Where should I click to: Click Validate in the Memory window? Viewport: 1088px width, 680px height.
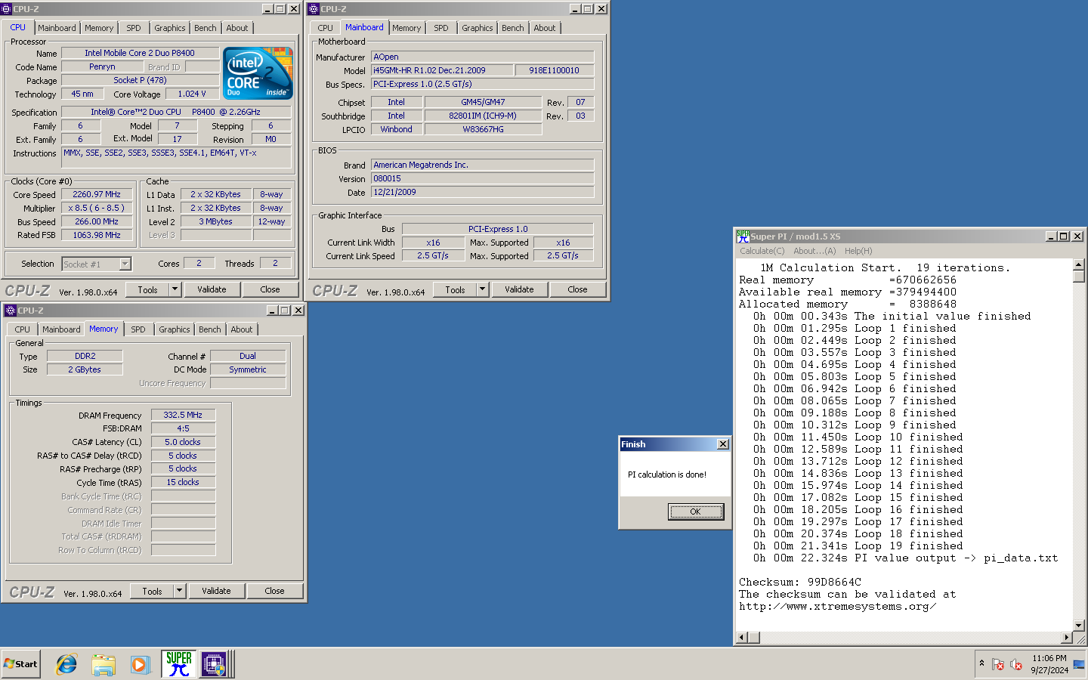pyautogui.click(x=216, y=591)
